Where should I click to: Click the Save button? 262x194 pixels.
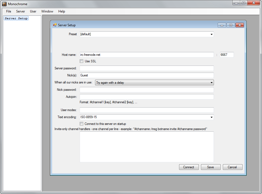click(x=211, y=167)
